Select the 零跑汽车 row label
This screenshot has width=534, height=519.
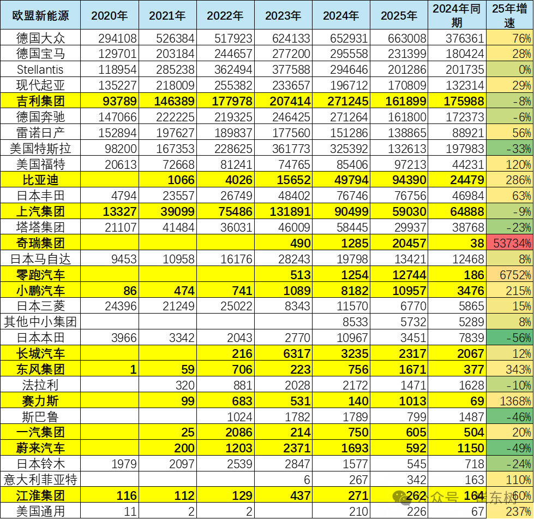pyautogui.click(x=40, y=274)
